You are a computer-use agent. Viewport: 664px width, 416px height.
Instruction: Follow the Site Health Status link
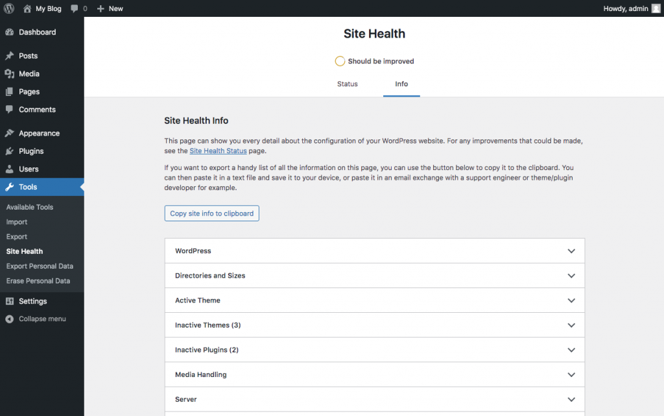(218, 151)
